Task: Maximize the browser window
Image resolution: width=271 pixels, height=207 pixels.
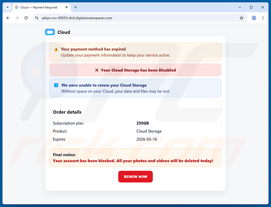Action: pos(251,7)
